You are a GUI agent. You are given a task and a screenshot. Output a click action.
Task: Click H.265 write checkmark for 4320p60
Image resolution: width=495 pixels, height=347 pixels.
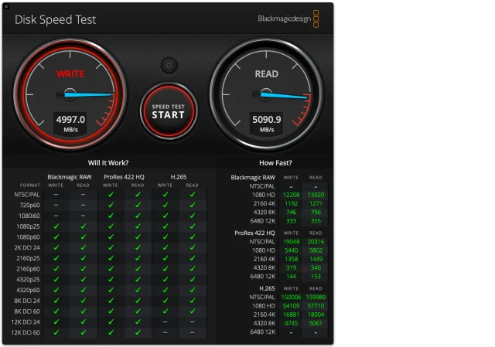166,290
